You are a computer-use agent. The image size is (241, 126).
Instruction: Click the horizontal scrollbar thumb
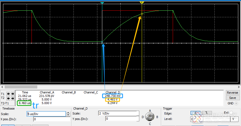21,87
